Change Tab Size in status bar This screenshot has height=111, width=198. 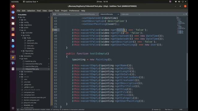(169, 110)
